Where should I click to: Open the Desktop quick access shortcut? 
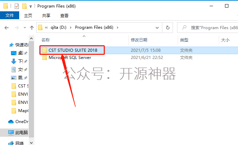[x=19, y=53]
